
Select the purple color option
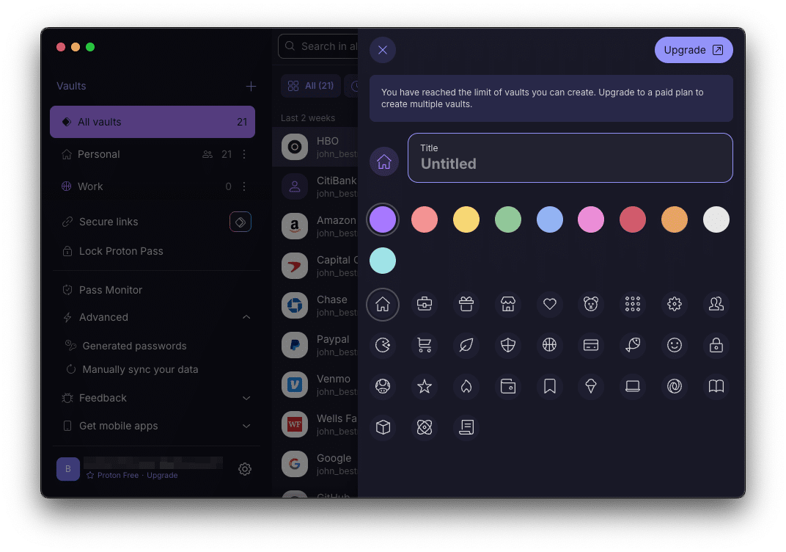pos(383,219)
